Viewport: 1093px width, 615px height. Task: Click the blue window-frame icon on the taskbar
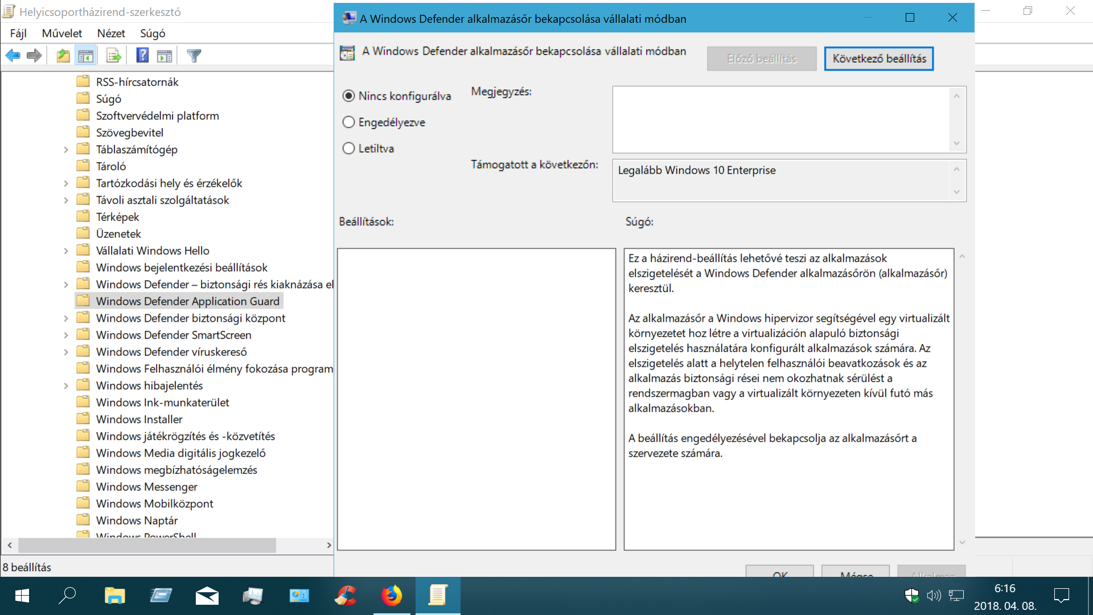[161, 596]
